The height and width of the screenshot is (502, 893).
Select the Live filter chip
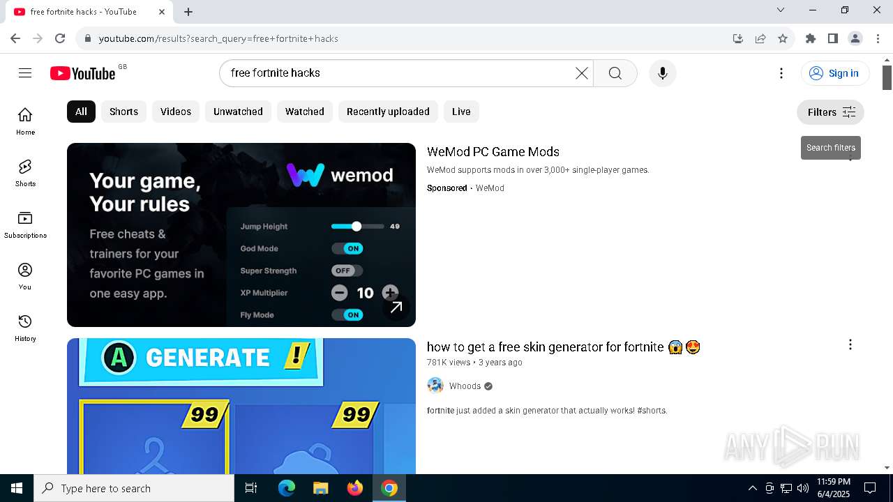click(x=461, y=112)
